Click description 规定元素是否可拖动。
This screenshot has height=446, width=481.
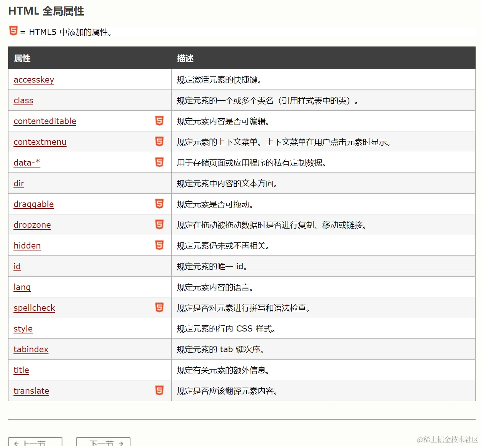click(215, 204)
